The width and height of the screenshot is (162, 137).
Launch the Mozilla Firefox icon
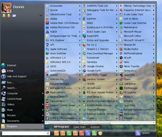click(x=121, y=49)
